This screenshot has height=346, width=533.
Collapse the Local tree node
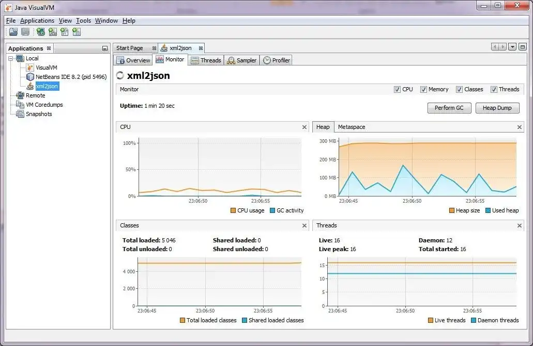pos(10,58)
